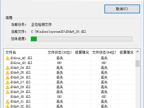144x108 pixels.
Task: Click the 文件状态(32位) column header
Action: (x=60, y=52)
